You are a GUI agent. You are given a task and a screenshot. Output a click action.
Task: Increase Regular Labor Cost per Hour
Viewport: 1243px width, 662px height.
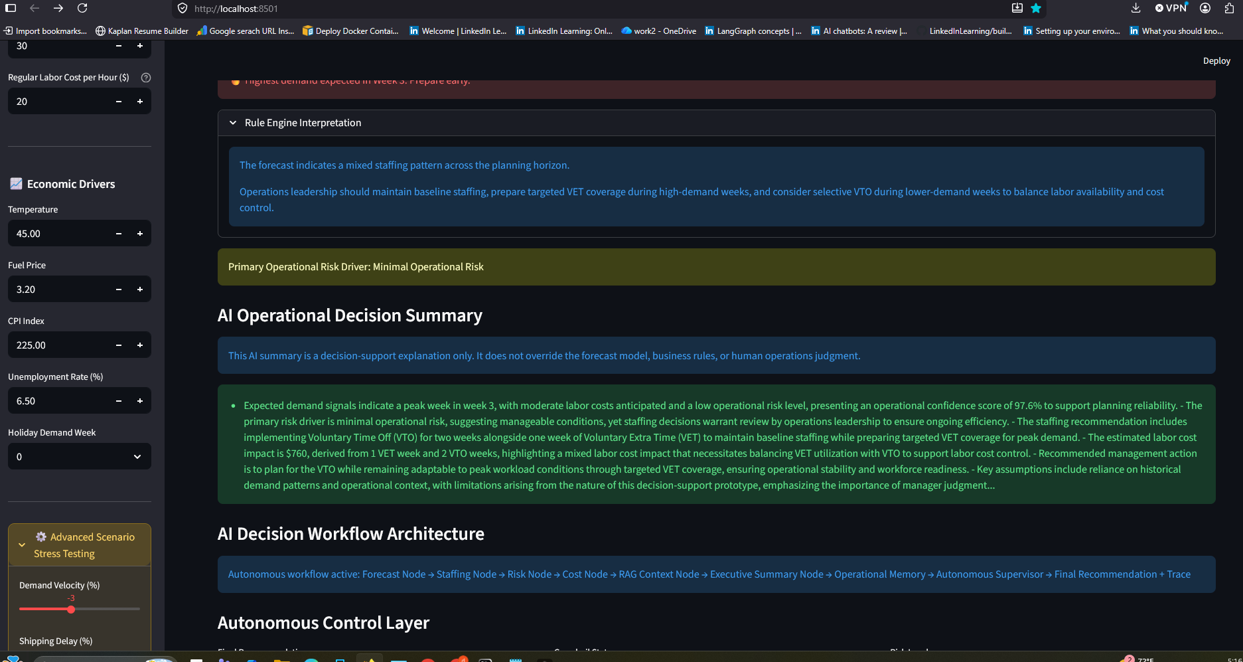click(140, 102)
